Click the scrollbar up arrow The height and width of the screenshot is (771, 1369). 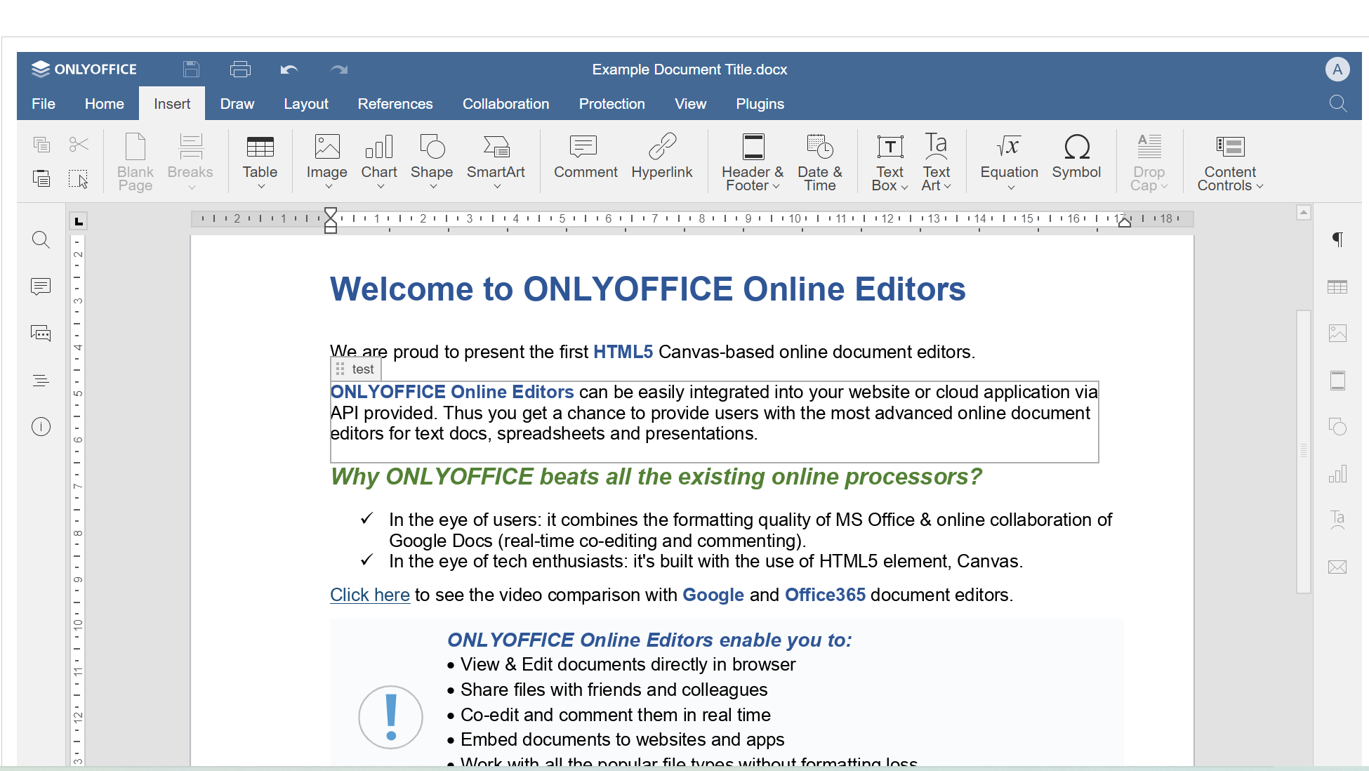click(1304, 212)
